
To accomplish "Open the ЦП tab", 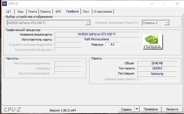I will click(x=8, y=12).
